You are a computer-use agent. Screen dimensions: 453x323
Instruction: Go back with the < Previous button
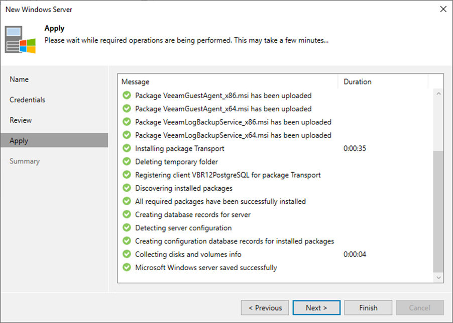click(x=265, y=308)
